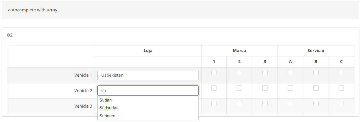Check Vehicle 1 Marca 1 checkbox

tap(214, 73)
